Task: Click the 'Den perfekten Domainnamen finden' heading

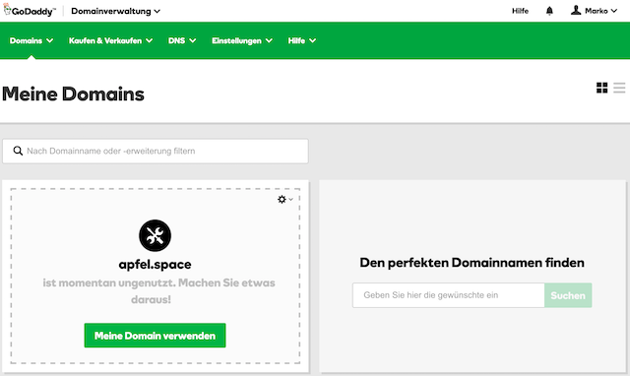Action: click(x=472, y=263)
